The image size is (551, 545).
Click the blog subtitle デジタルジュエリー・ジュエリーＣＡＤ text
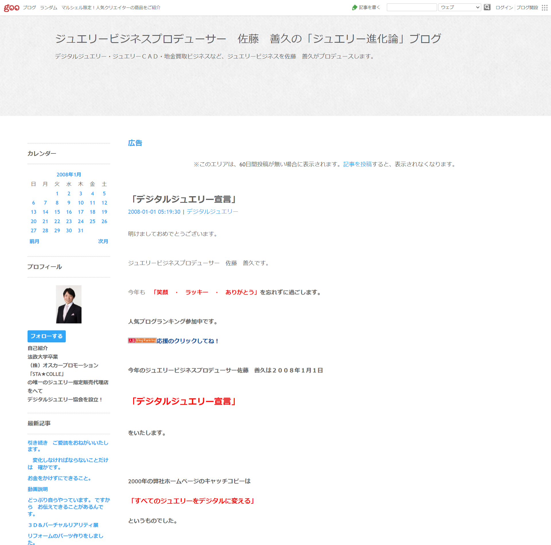point(215,56)
